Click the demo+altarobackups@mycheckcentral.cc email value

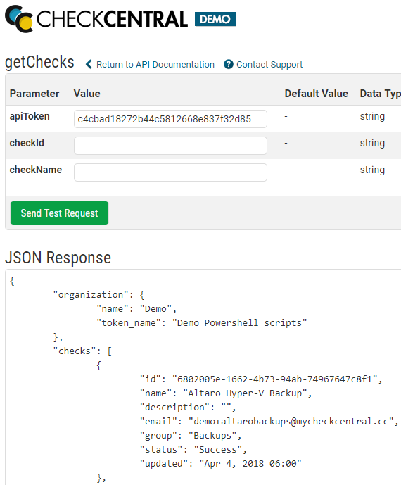click(x=291, y=421)
